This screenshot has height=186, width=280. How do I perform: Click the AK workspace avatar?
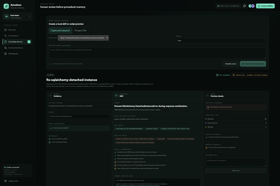point(7,16)
